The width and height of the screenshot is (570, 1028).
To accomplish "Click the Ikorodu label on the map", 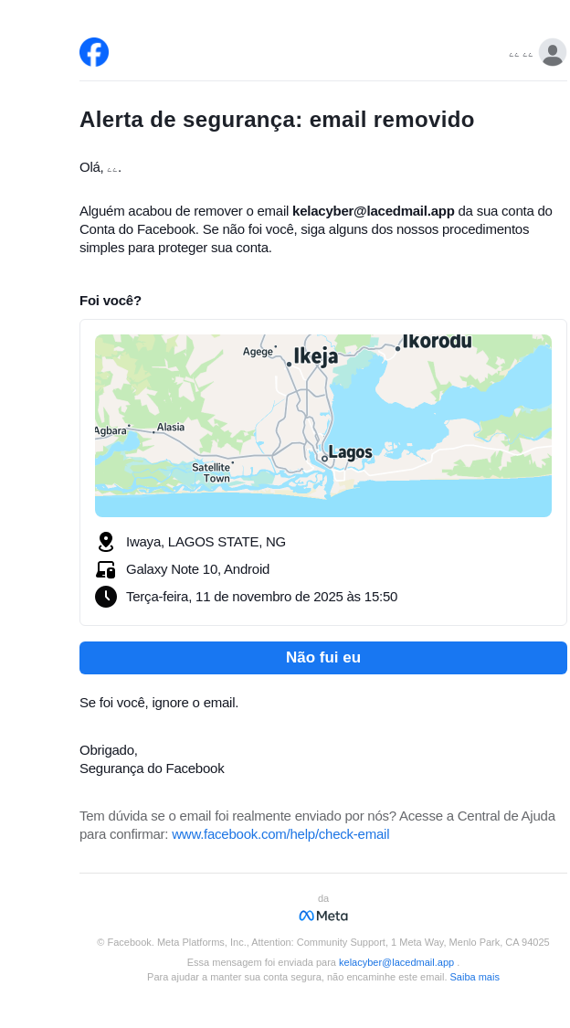I will pyautogui.click(x=437, y=342).
